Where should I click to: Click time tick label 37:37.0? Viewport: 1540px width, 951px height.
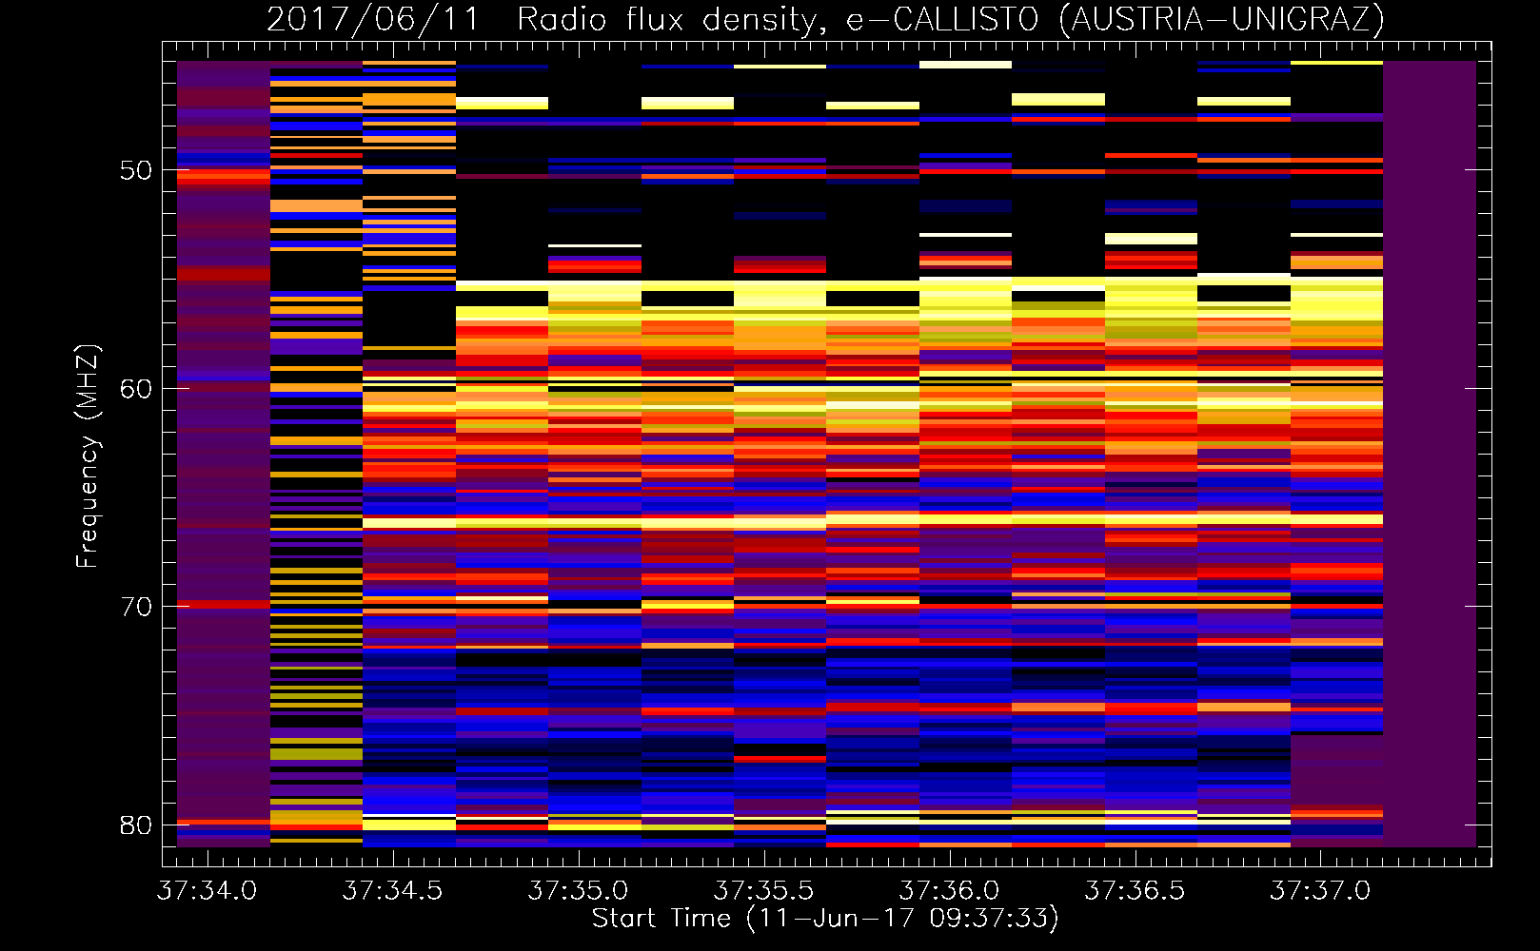1321,891
